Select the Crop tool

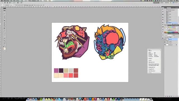pyautogui.click(x=4, y=17)
